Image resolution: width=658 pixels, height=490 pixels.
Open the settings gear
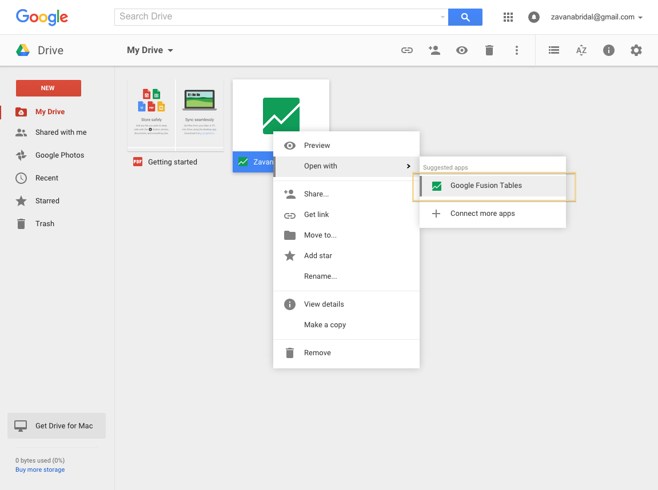[636, 50]
